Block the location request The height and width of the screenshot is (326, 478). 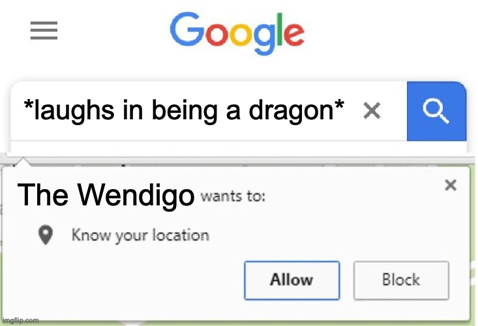(401, 280)
